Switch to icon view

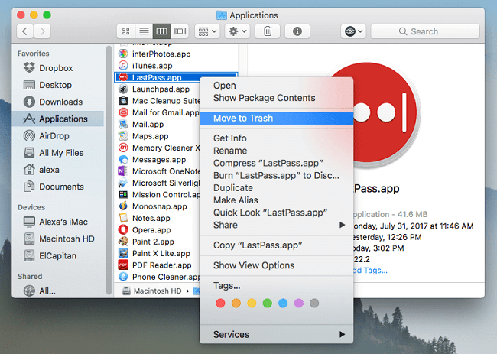(126, 31)
